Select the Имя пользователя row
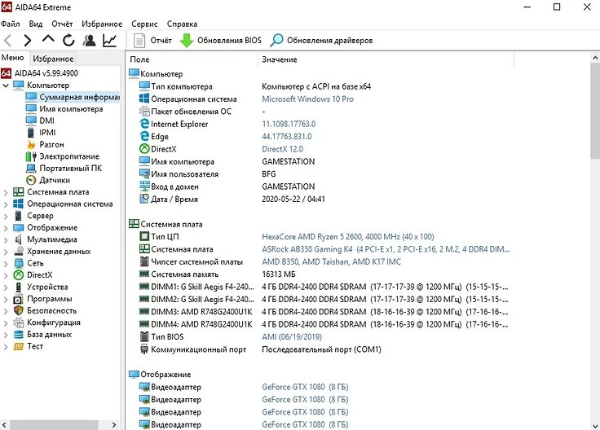This screenshot has height=430, width=600. pos(207,174)
